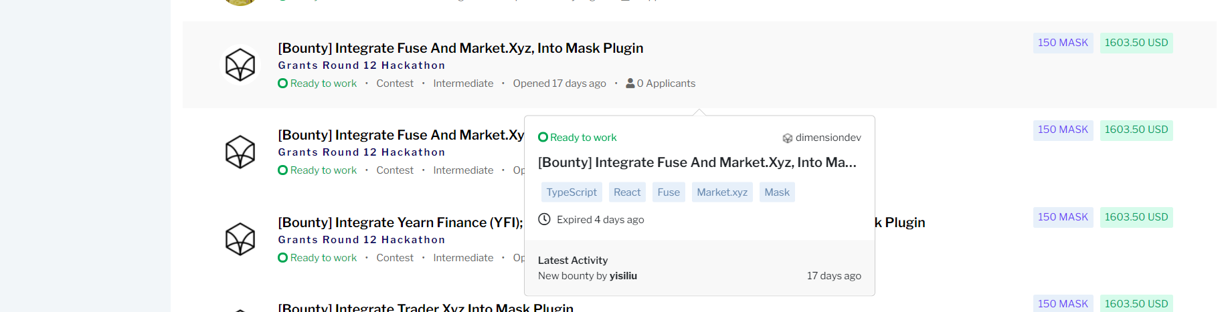1222x312 pixels.
Task: Open first Fuse And Market.Xyz bounty title
Action: tap(460, 48)
